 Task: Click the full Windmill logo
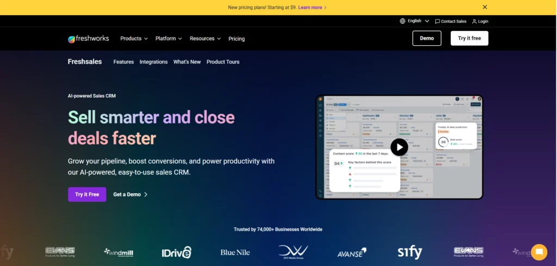pos(118,252)
